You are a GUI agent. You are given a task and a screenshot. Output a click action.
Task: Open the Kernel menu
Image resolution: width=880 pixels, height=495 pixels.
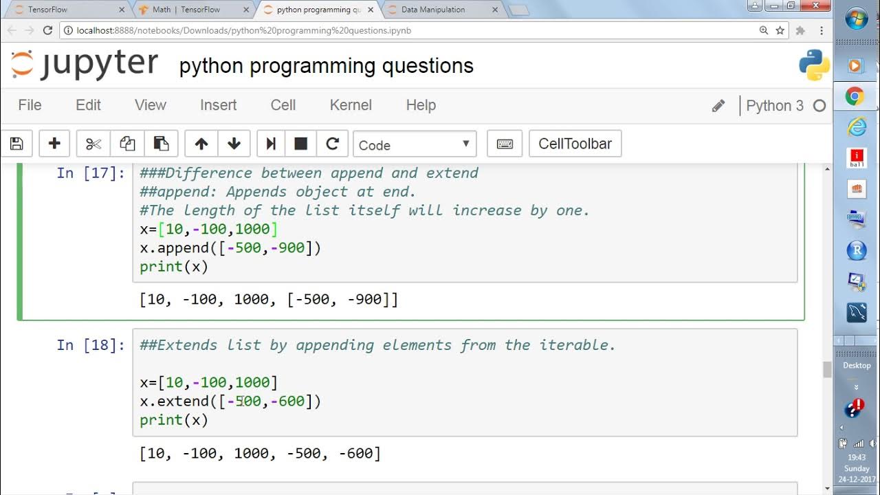pyautogui.click(x=351, y=105)
